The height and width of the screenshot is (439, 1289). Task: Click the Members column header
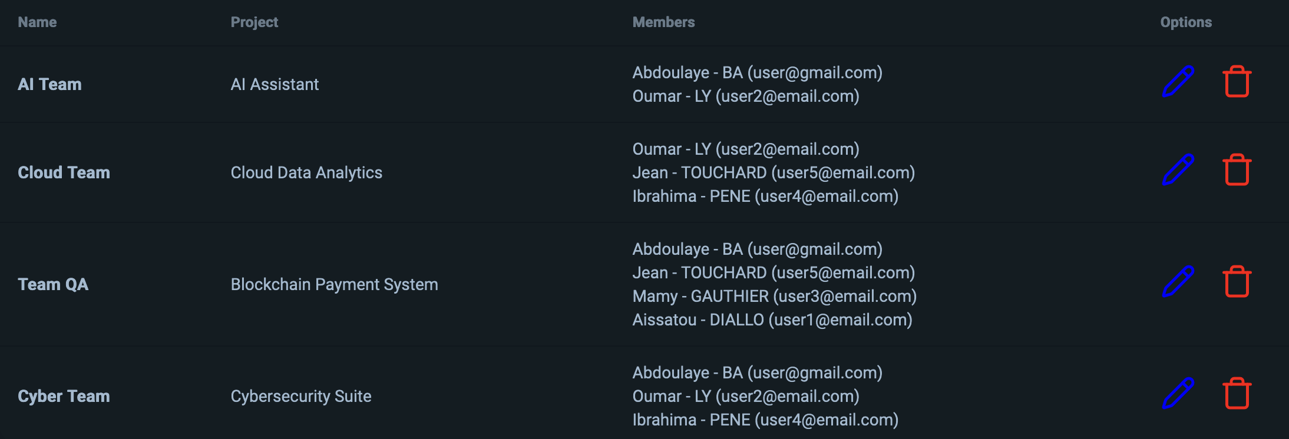tap(663, 22)
